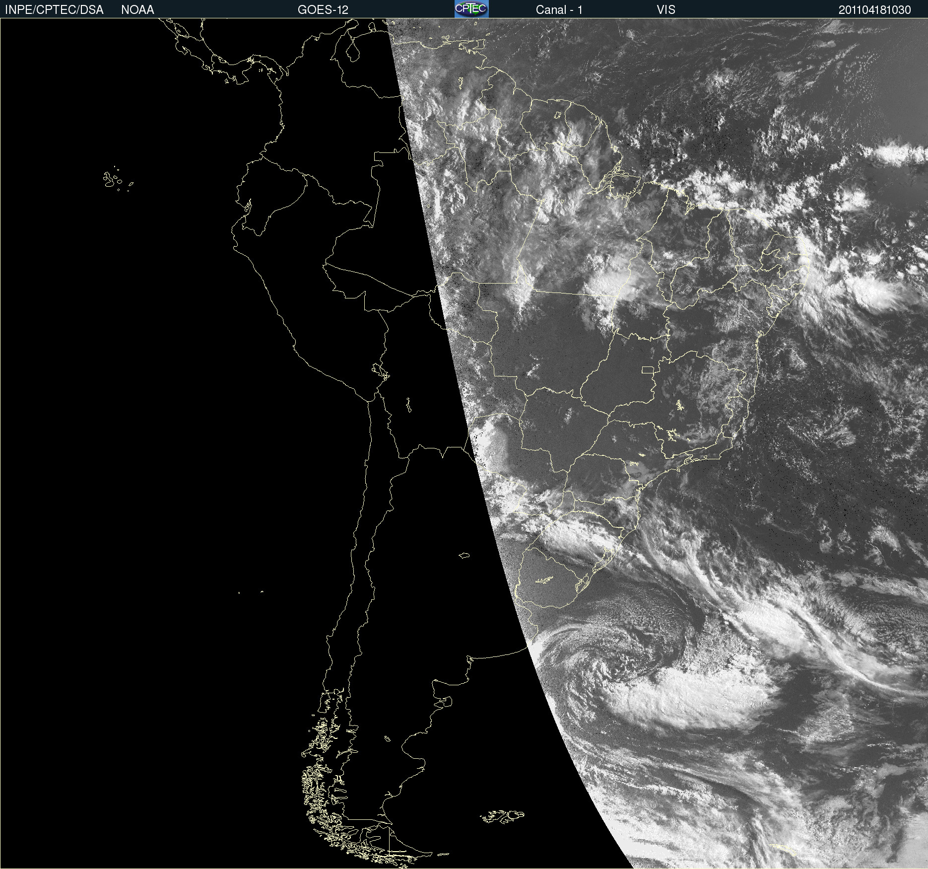
Task: Click the INPE/CPTEC/DSA header text
Action: 54,10
